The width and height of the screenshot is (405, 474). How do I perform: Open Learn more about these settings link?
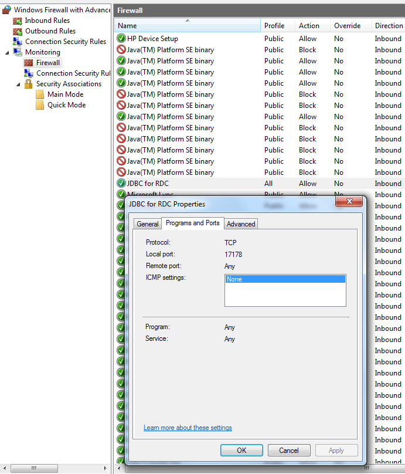pos(188,428)
